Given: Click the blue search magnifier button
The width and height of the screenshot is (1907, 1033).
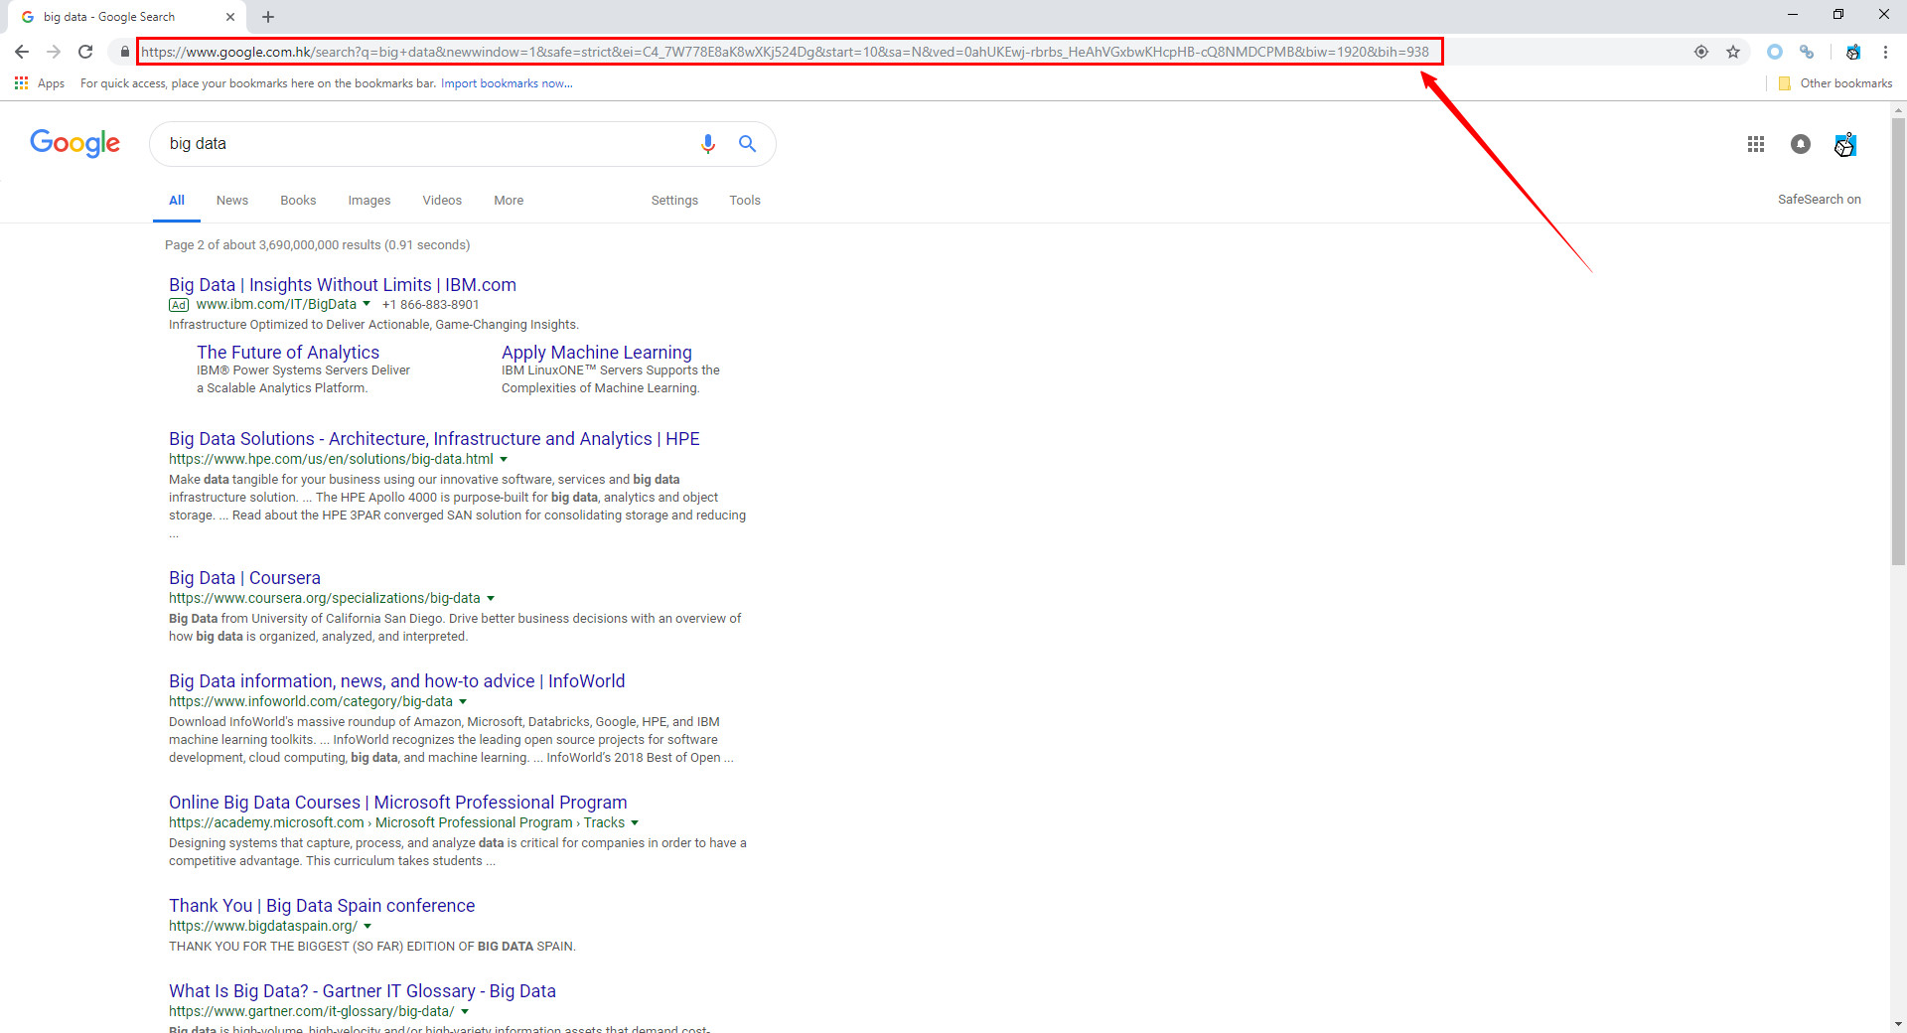Looking at the screenshot, I should [748, 144].
